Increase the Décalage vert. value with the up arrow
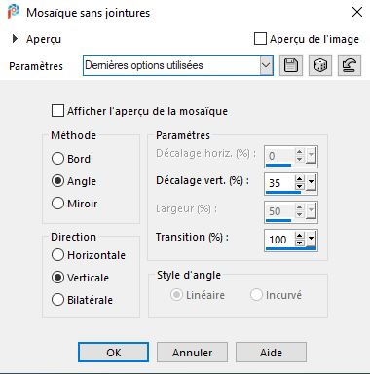This screenshot has width=370, height=374. (300, 179)
